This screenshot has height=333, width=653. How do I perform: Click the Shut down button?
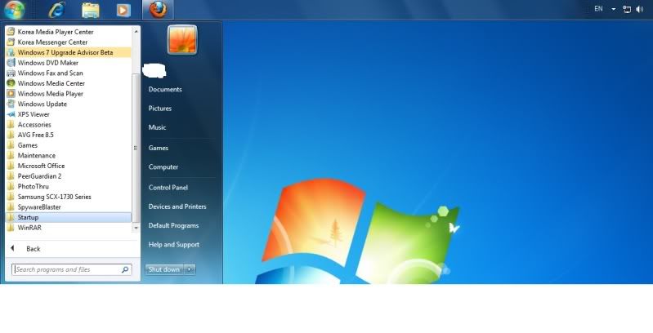pyautogui.click(x=163, y=269)
